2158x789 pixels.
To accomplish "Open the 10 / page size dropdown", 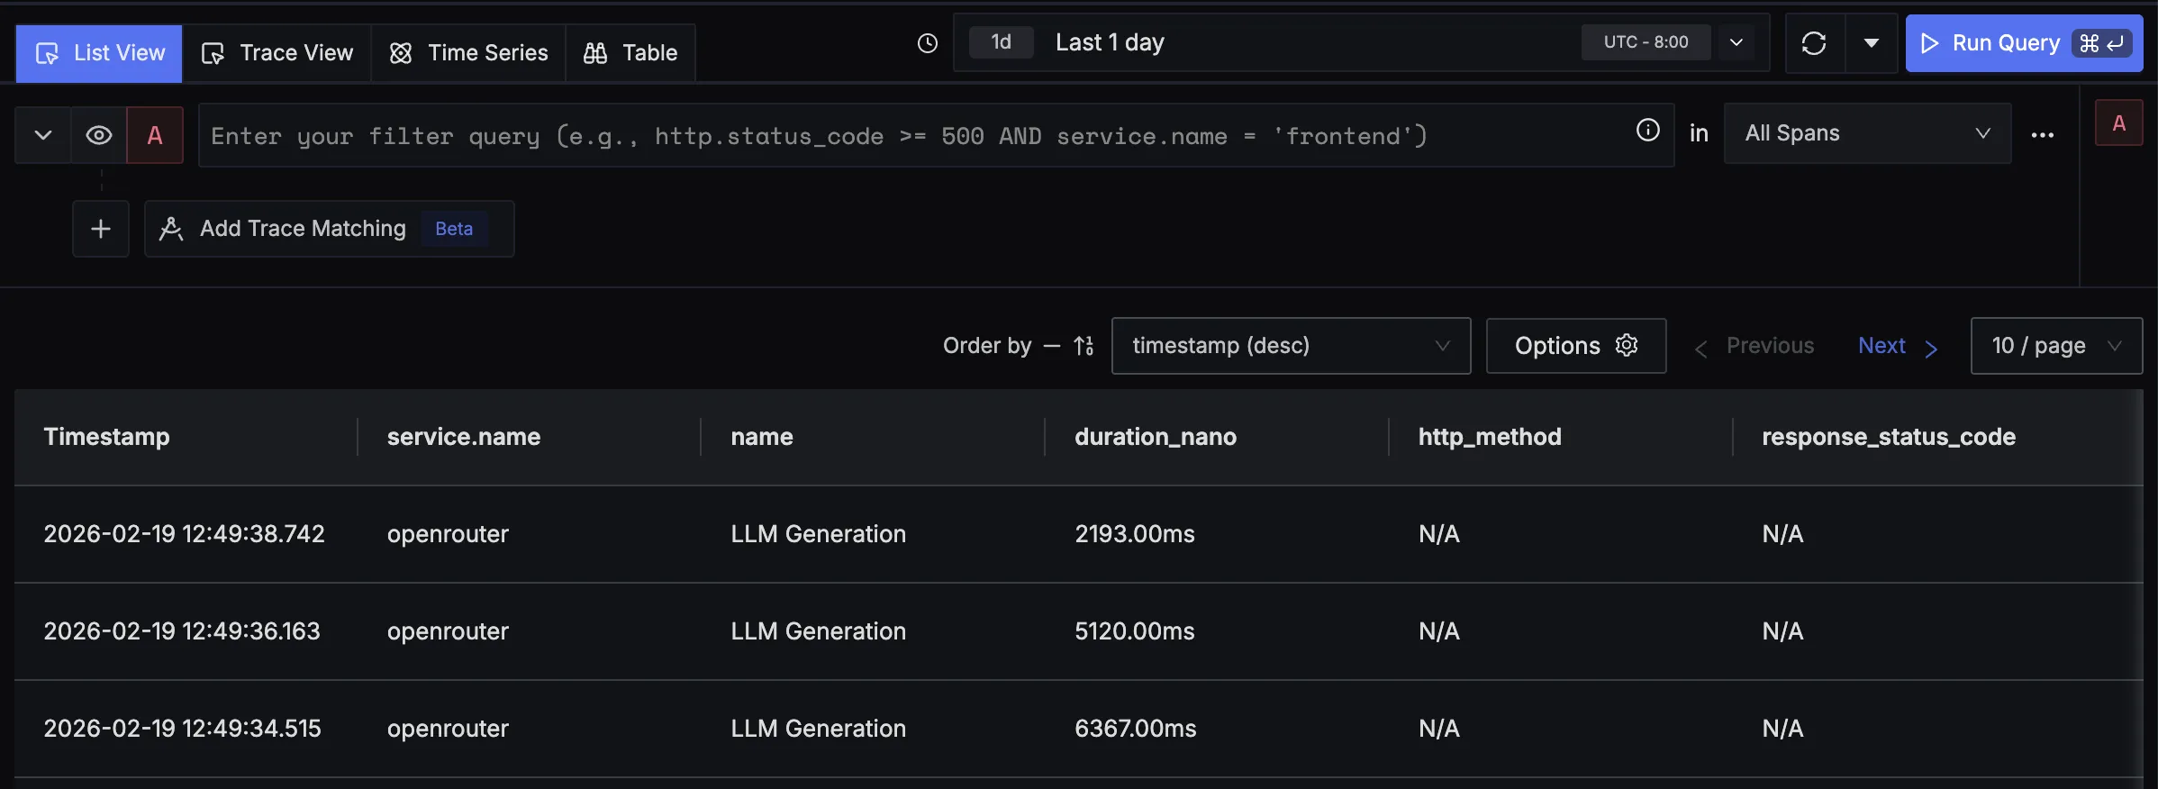I will [2056, 346].
